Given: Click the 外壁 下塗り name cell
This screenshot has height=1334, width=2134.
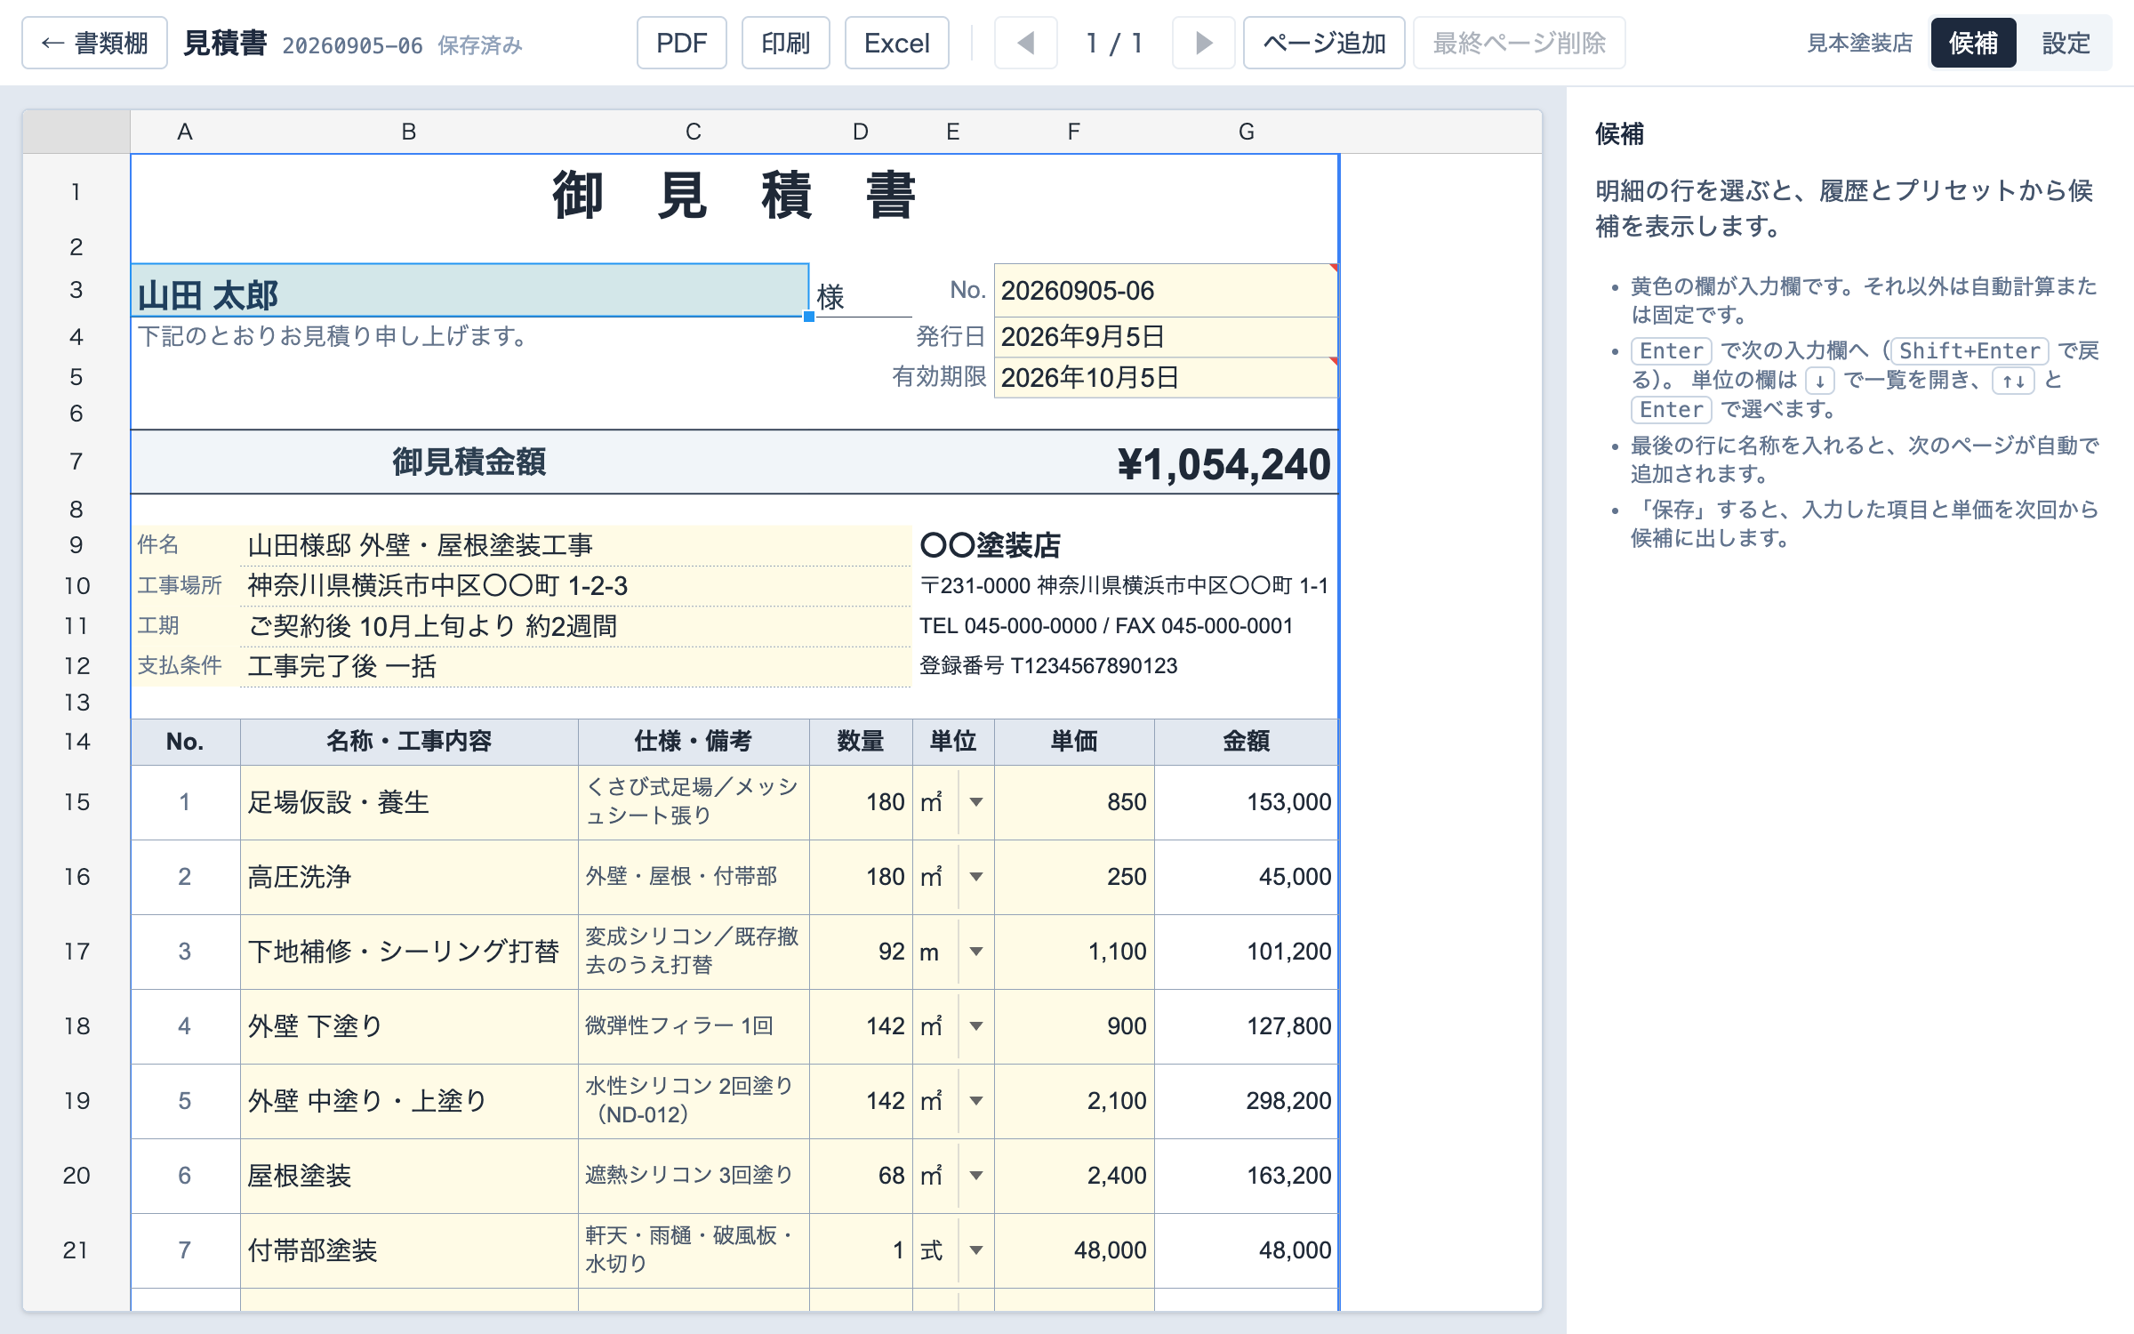Looking at the screenshot, I should click(409, 1026).
